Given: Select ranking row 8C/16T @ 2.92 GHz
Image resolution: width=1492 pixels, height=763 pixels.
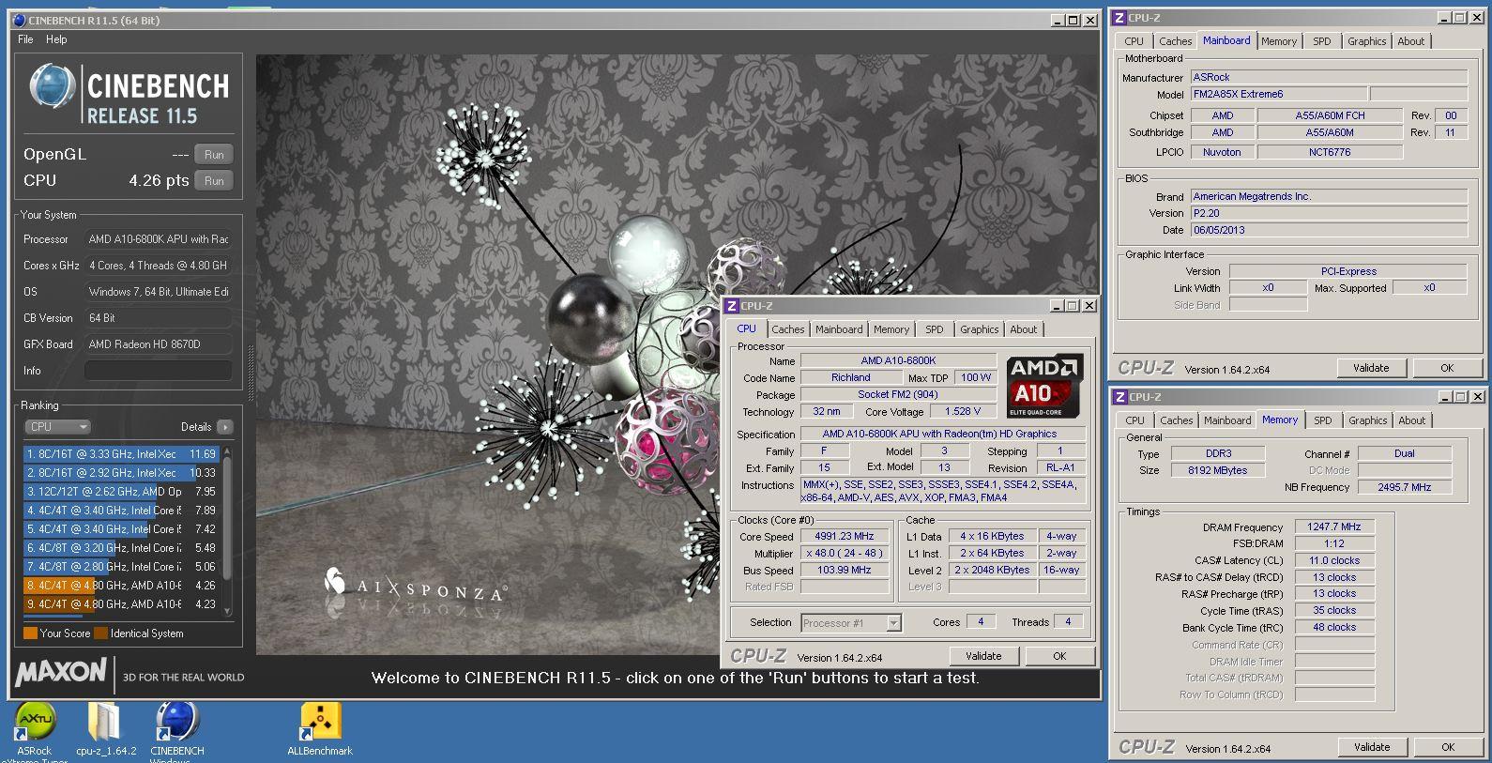Looking at the screenshot, I should pyautogui.click(x=121, y=473).
